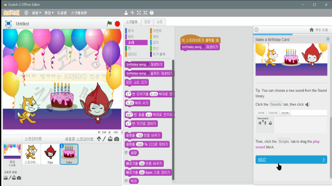Image resolution: width=332 pixels, height=186 pixels.
Task: Open block help with question mark icon
Action: click(152, 12)
